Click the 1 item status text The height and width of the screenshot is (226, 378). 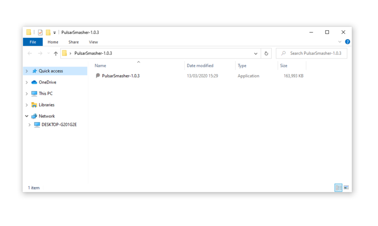pos(34,188)
